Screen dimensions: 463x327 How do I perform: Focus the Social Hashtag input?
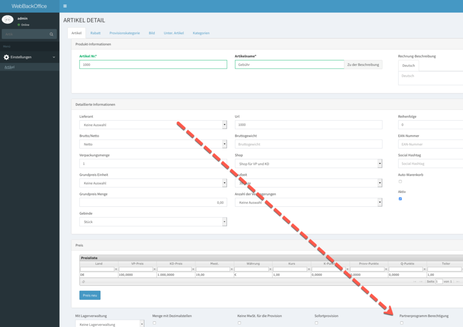(430, 163)
